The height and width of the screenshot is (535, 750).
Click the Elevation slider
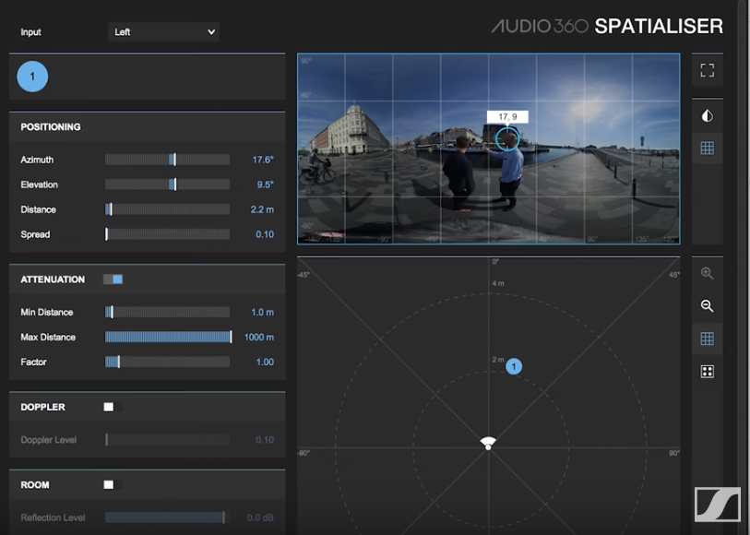click(x=167, y=184)
